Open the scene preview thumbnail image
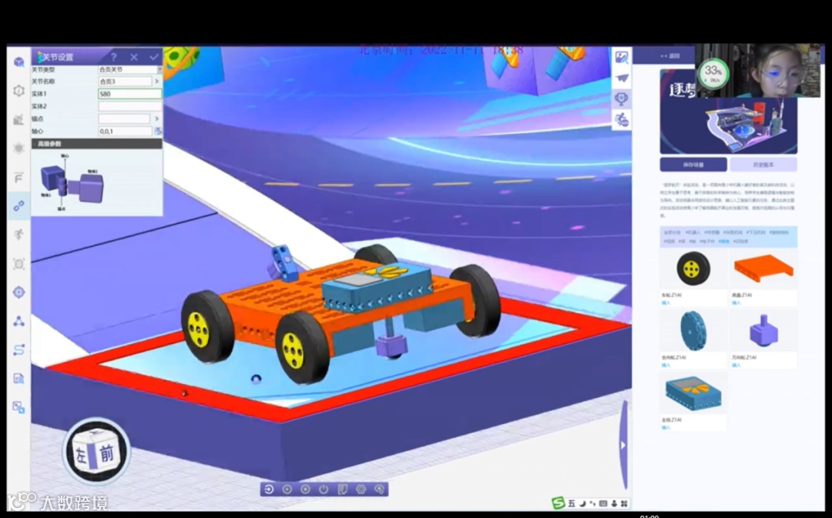Viewport: 832px width, 518px height. [x=728, y=112]
